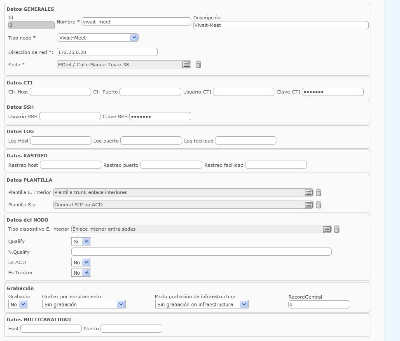
Task: Open the Plantilla Sip list icon
Action: 309,205
